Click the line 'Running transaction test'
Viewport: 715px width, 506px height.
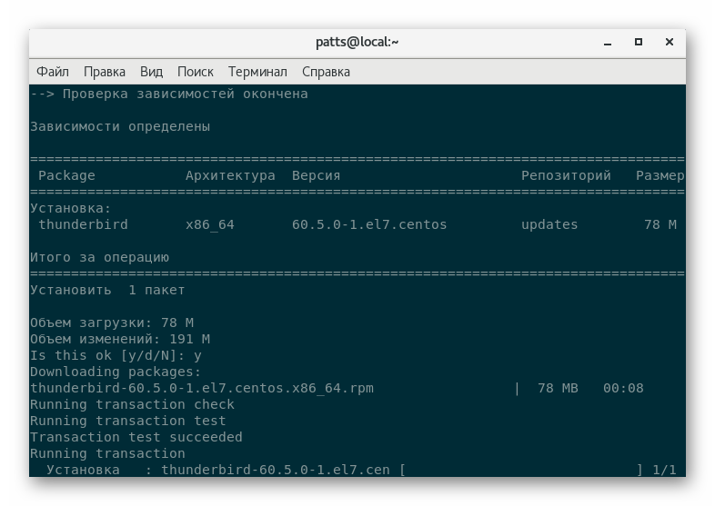(128, 422)
